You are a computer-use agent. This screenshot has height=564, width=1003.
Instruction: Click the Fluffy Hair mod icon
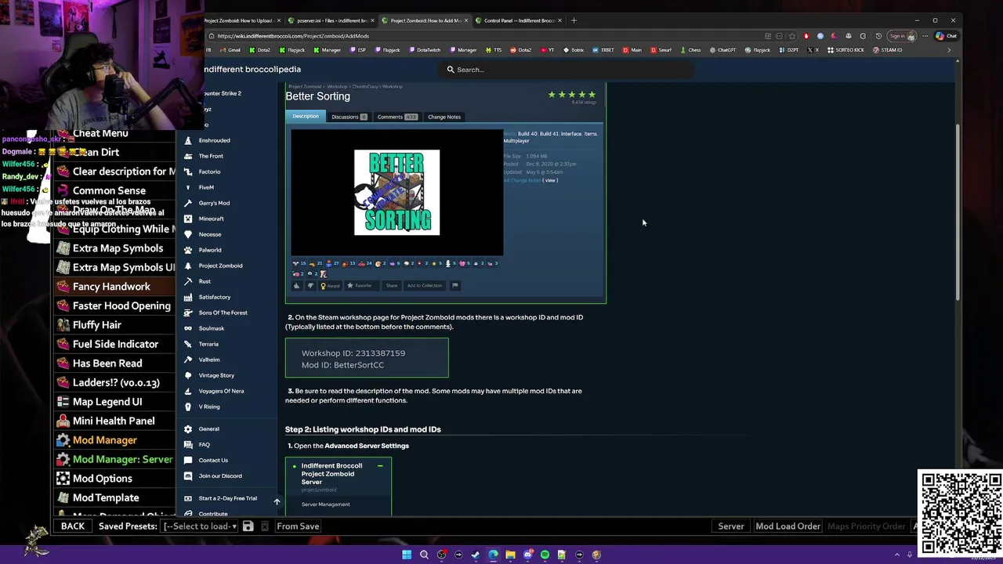coord(63,325)
